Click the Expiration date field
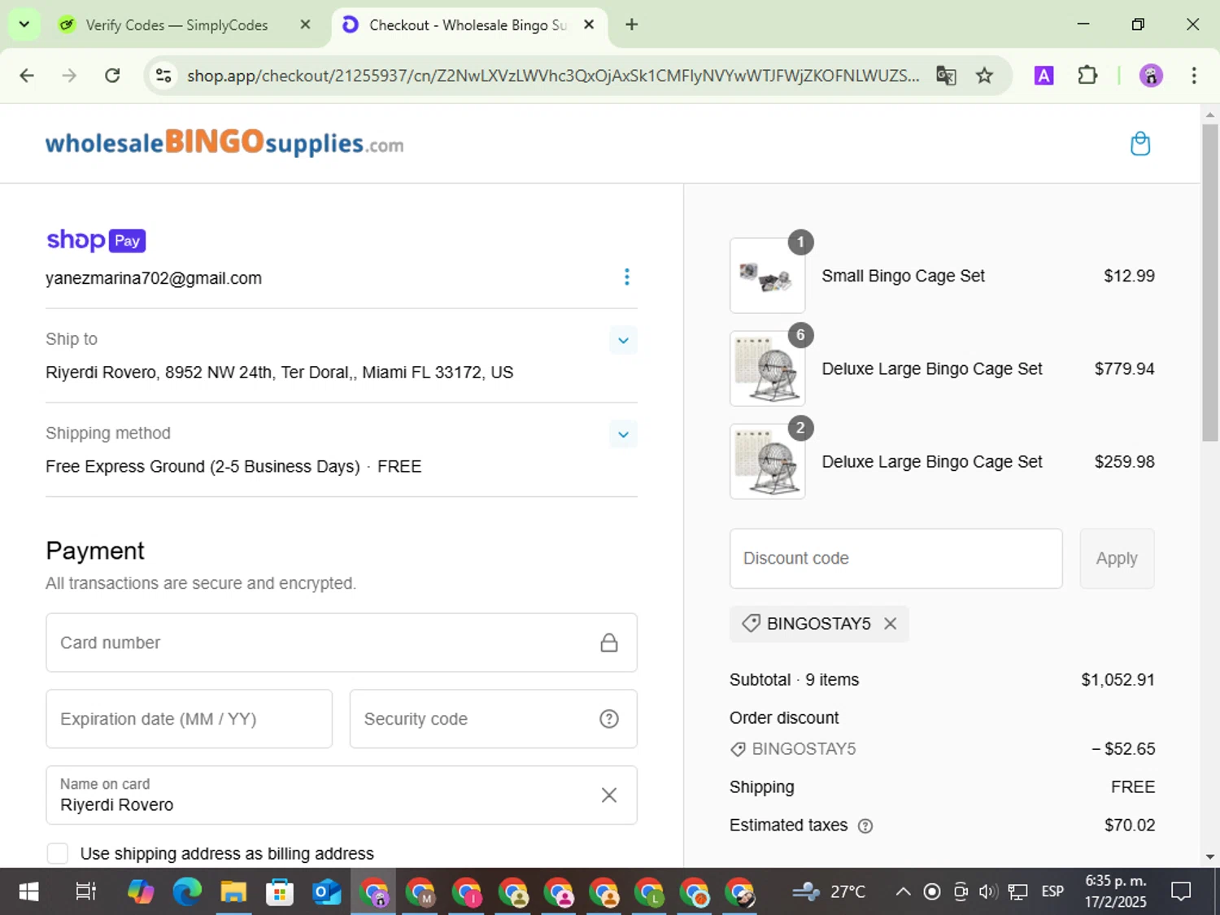Image resolution: width=1220 pixels, height=915 pixels. click(189, 719)
